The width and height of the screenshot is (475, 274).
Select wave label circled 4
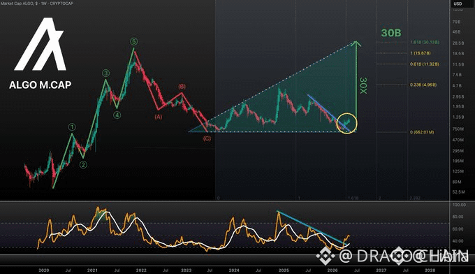tap(117, 115)
